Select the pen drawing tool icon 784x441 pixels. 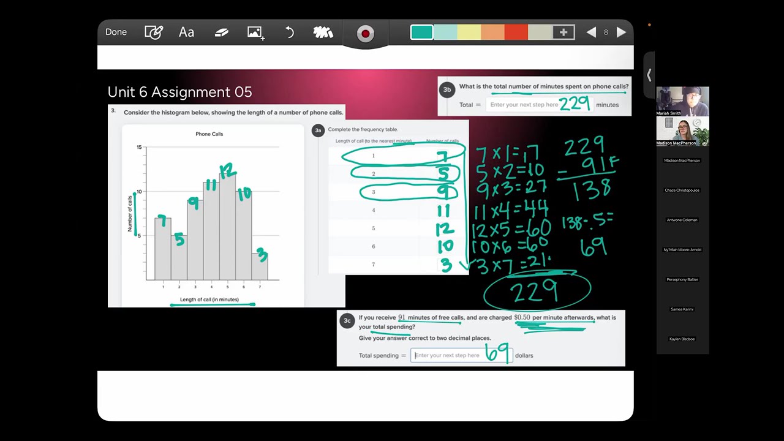point(153,32)
